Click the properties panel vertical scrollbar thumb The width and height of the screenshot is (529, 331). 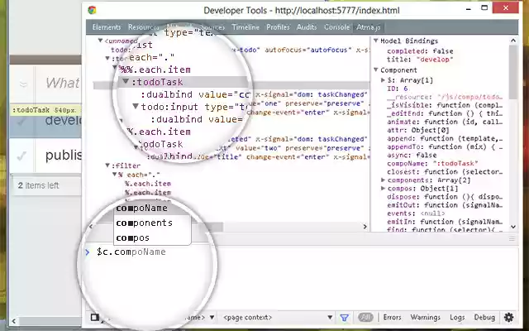513,73
